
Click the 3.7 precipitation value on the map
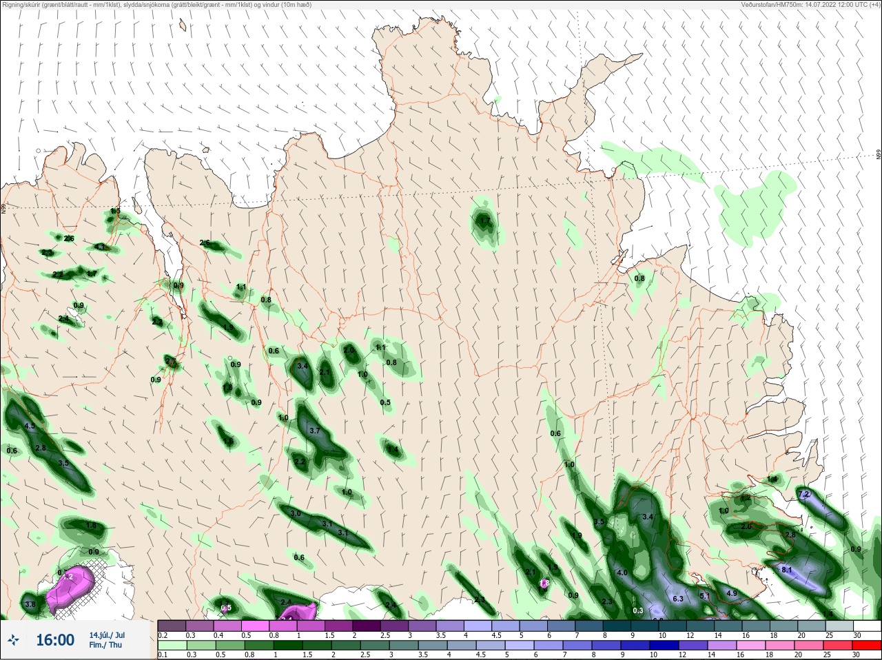pos(315,431)
